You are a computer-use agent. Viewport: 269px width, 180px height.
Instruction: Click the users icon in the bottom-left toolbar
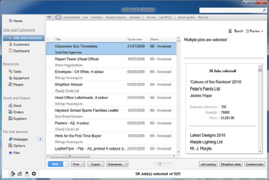pyautogui.click(x=12, y=174)
